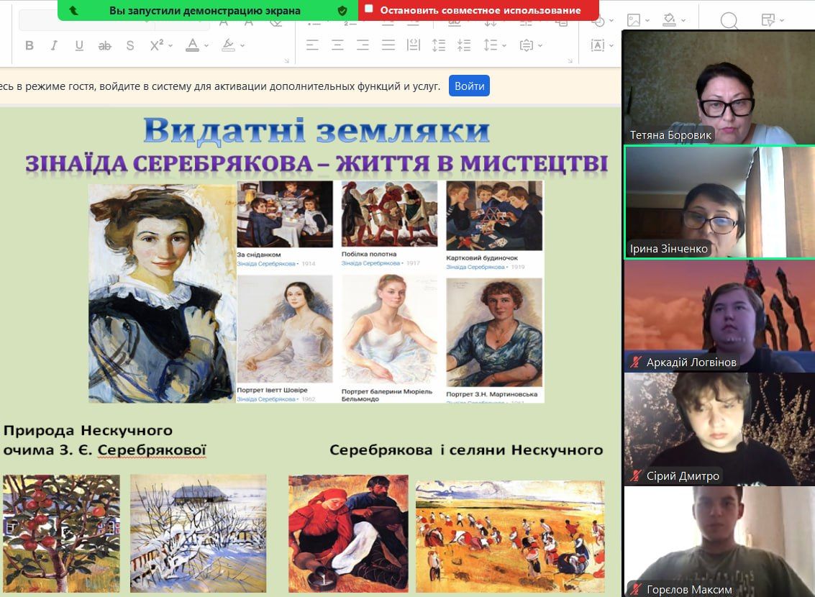Screen dimensions: 815x597
Task: Decrease paragraph spacing icon
Action: [464, 45]
